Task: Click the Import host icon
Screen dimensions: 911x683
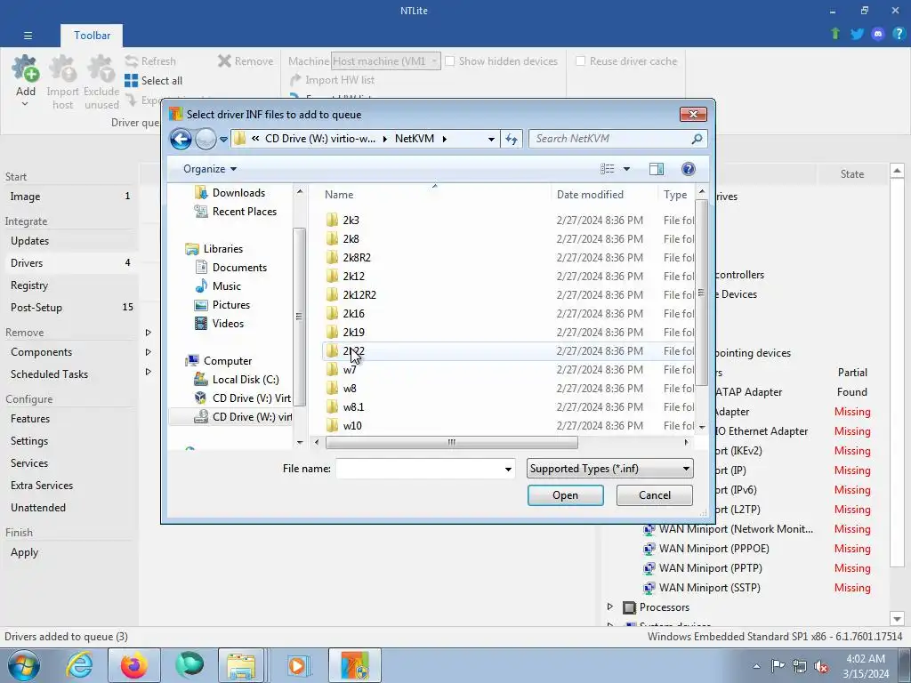Action: (62, 69)
